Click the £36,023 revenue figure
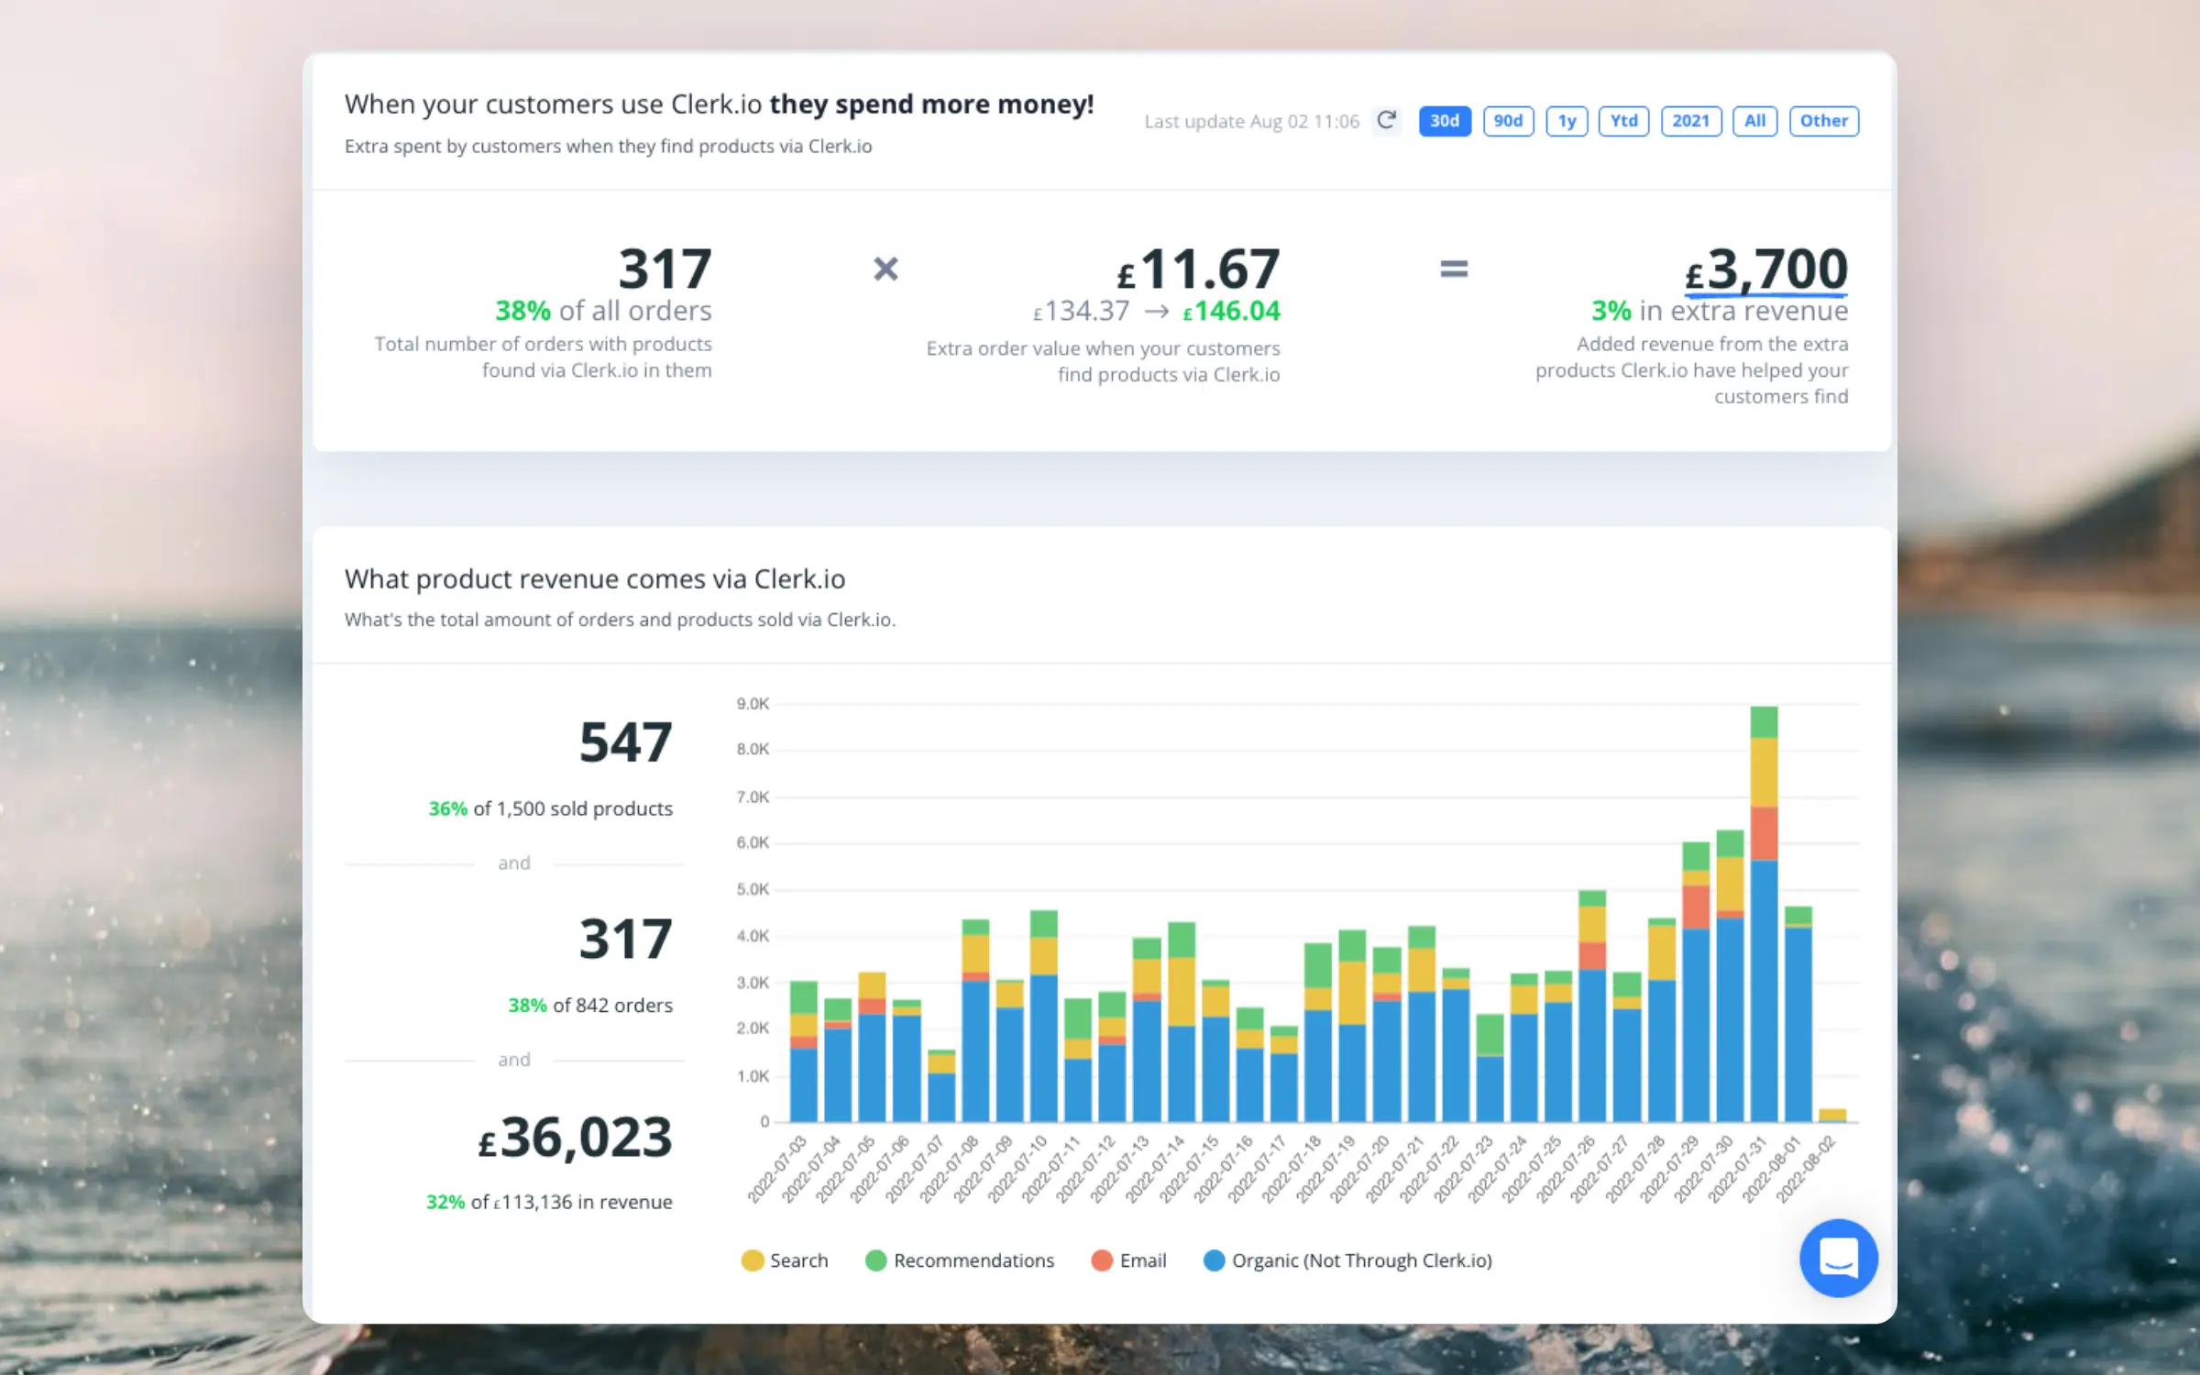This screenshot has height=1375, width=2200. (576, 1138)
